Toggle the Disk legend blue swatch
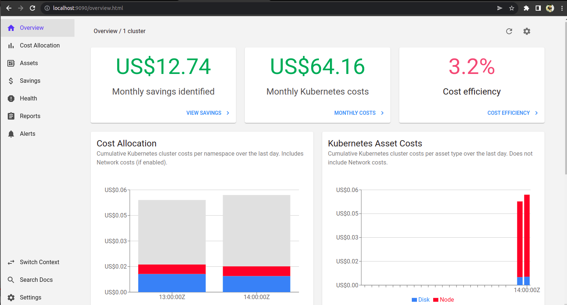The width and height of the screenshot is (567, 305). pos(414,300)
